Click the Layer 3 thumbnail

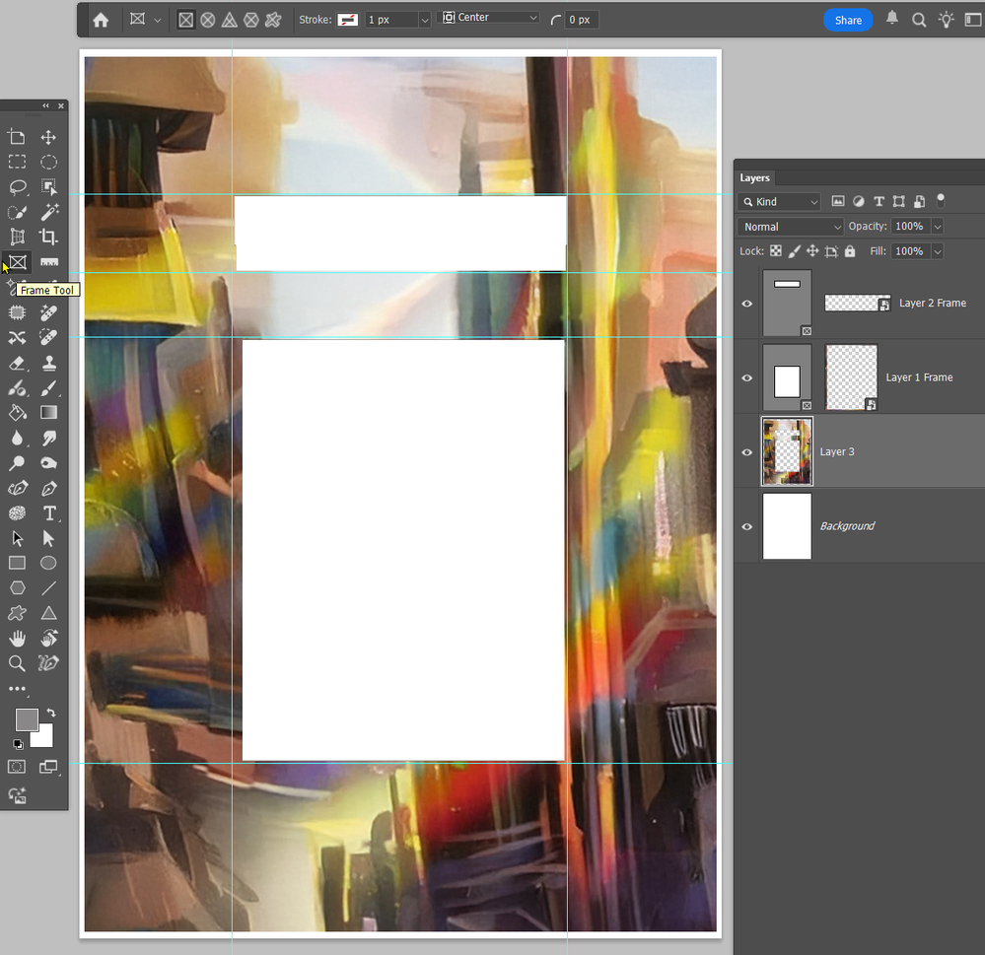pos(787,452)
